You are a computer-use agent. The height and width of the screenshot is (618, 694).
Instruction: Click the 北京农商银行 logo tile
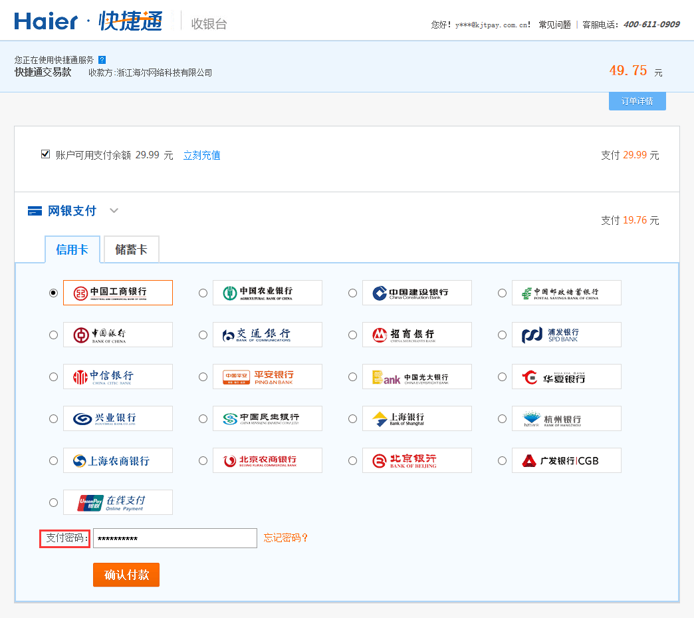[267, 460]
